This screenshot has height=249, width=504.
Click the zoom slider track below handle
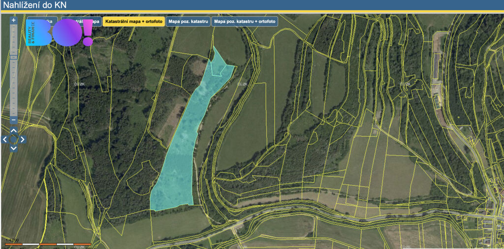pos(14,89)
